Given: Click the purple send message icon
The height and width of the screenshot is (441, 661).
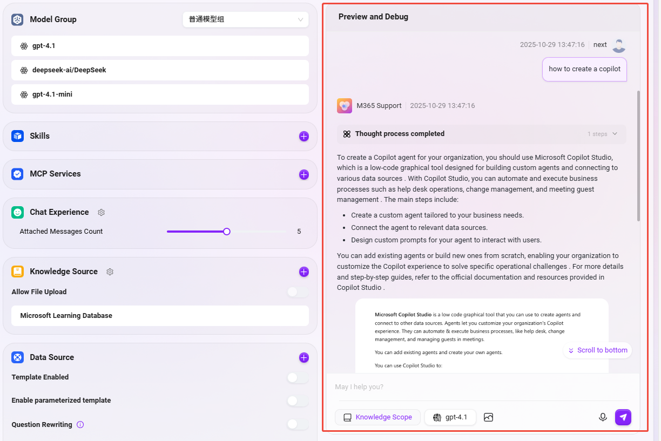Looking at the screenshot, I should (623, 417).
